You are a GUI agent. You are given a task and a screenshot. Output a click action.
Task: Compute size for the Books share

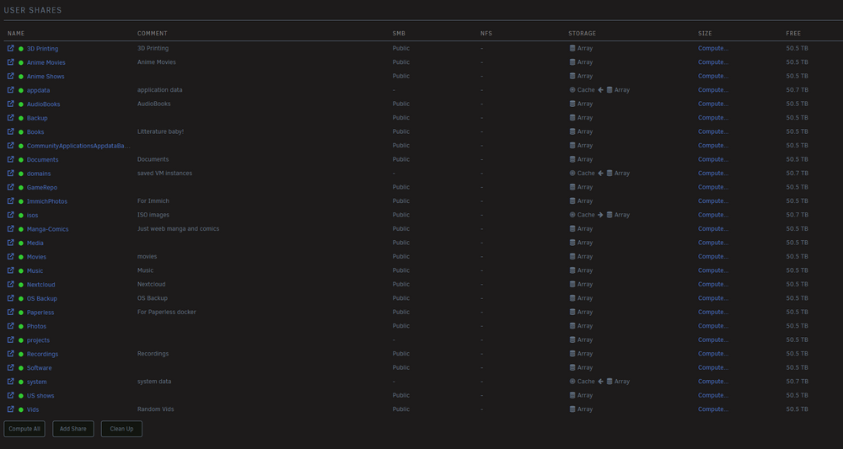(x=713, y=131)
